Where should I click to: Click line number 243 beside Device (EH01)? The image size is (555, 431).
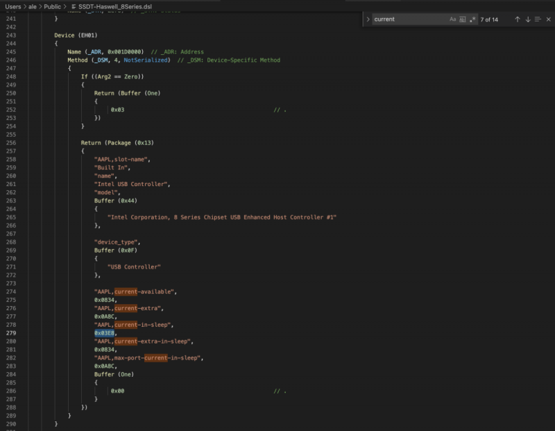pyautogui.click(x=10, y=35)
